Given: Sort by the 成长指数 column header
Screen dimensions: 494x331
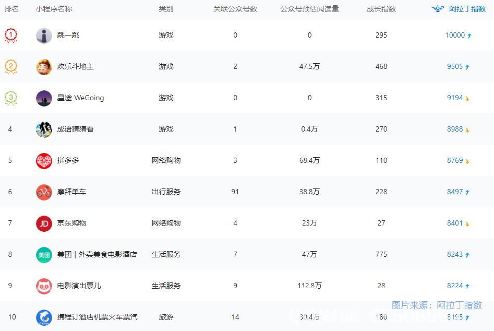Looking at the screenshot, I should [381, 9].
